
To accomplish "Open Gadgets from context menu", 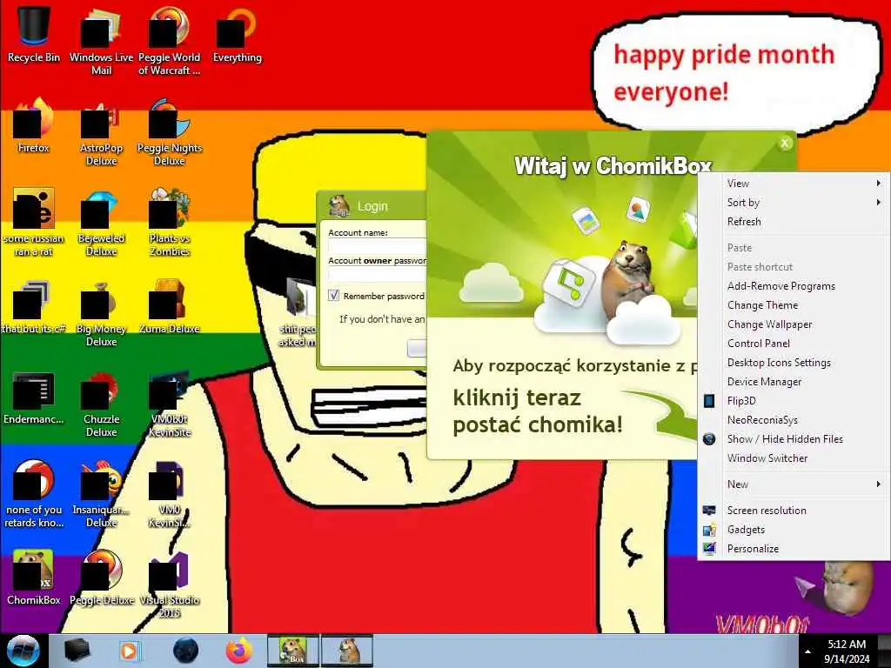I will pyautogui.click(x=794, y=530).
